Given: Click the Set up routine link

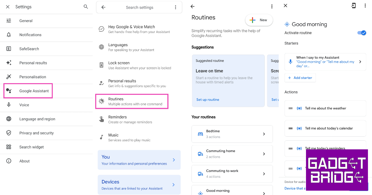Looking at the screenshot, I should point(208,100).
